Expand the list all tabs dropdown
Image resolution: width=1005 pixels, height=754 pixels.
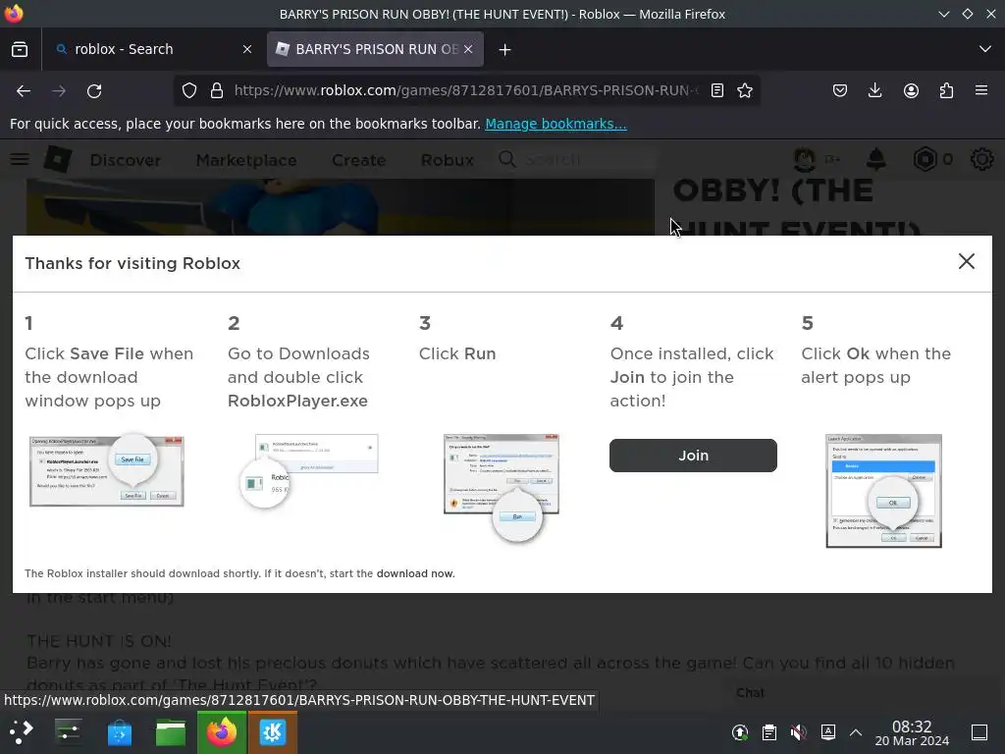tap(985, 49)
